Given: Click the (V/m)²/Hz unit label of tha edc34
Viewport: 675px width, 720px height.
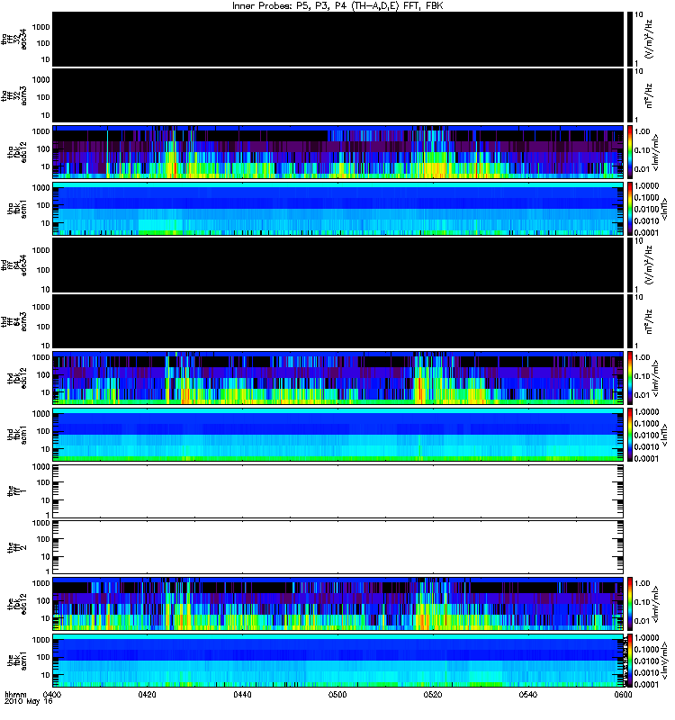Looking at the screenshot, I should point(649,39).
